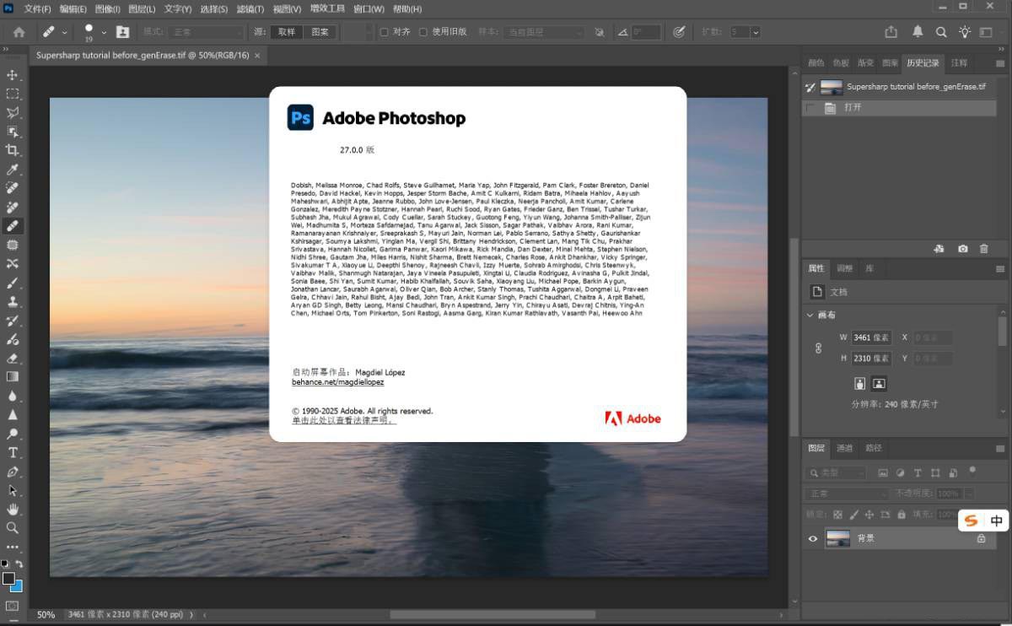Switch to the 调整 tab

pos(844,268)
